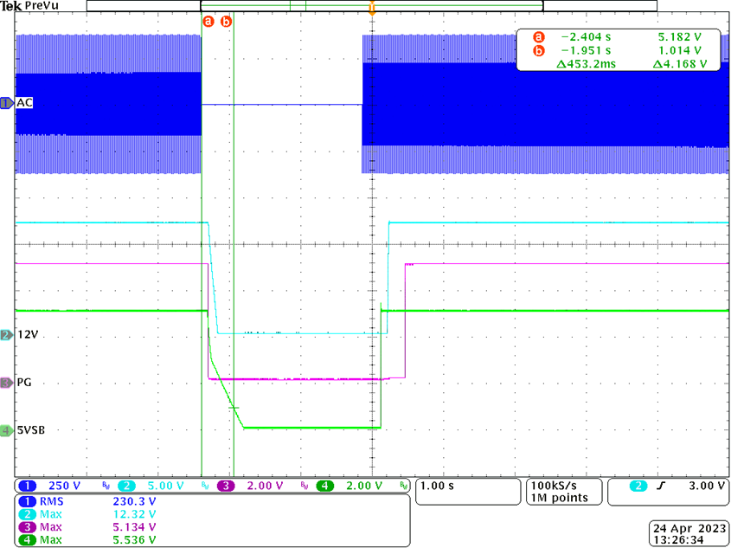This screenshot has height=548, width=731.
Task: Click the trigger source channel 2 badge
Action: 638,486
